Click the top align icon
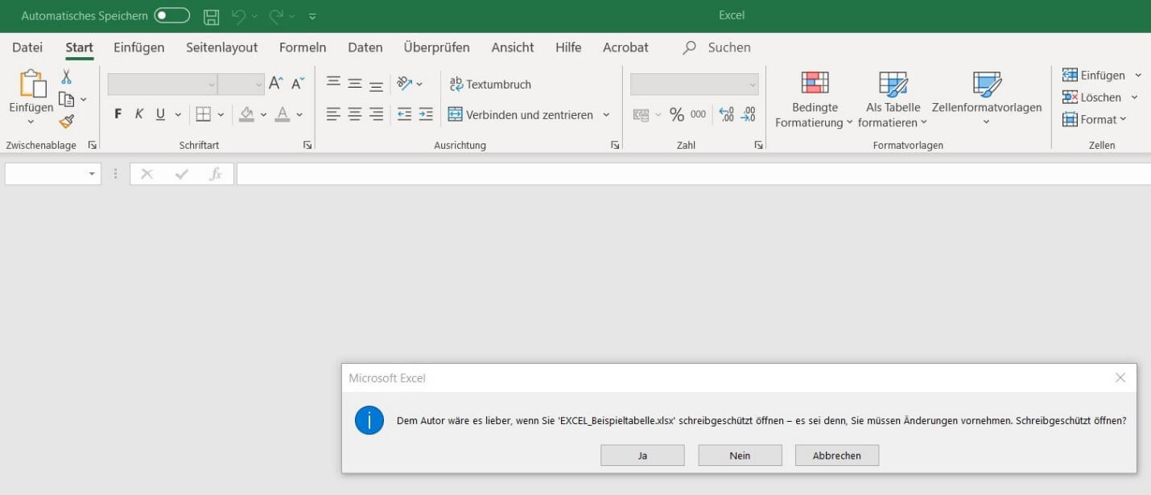Screen dimensions: 1151x495 coord(333,83)
